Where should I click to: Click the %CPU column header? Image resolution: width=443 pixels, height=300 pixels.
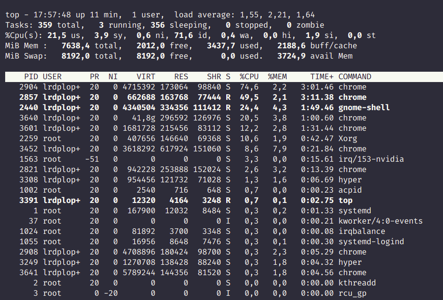click(249, 77)
